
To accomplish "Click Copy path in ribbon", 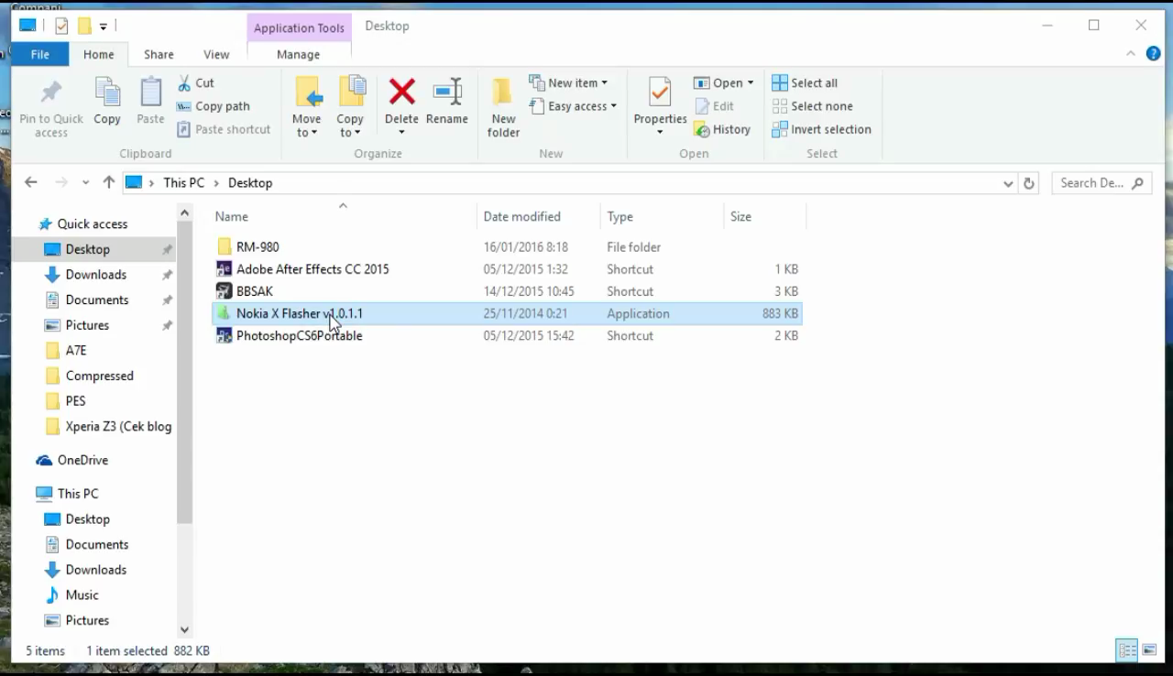I will click(x=213, y=106).
